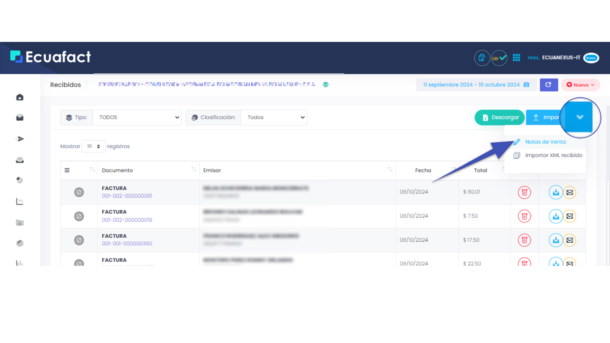Open the Tipo TODOS dropdown
This screenshot has height=343, width=610.
tap(137, 118)
